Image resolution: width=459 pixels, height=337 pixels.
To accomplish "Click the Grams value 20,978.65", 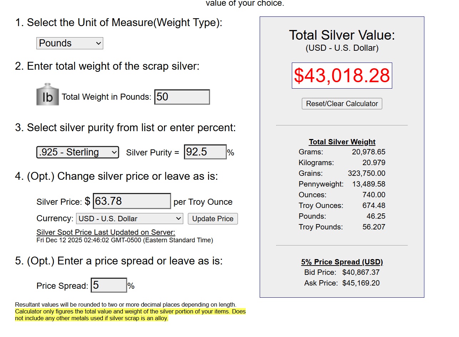I will 369,152.
